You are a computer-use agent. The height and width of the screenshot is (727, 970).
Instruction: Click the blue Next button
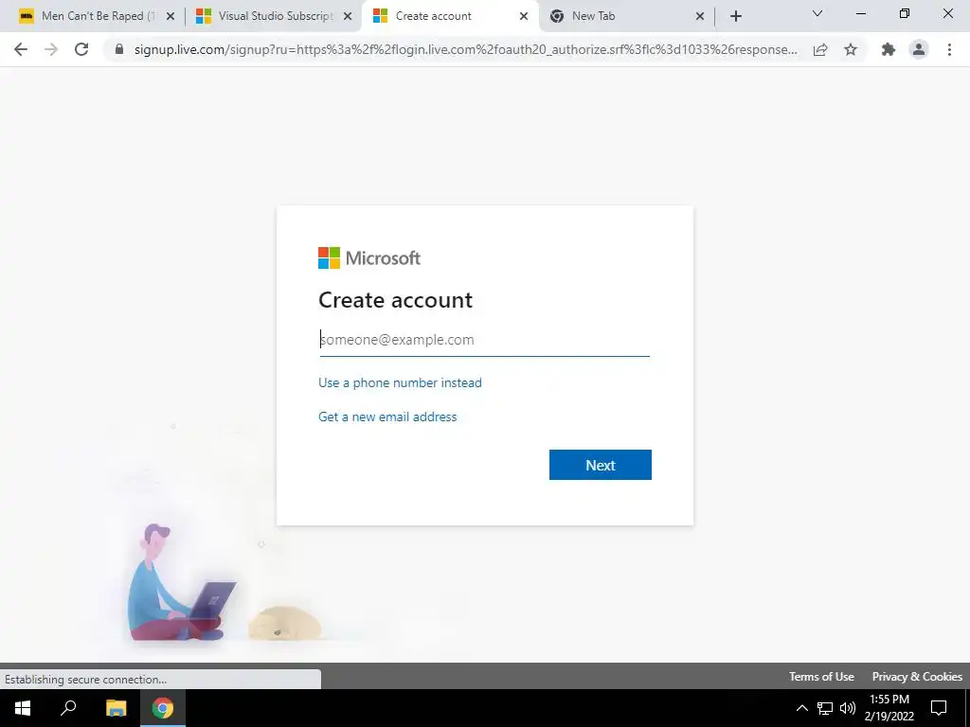(600, 465)
